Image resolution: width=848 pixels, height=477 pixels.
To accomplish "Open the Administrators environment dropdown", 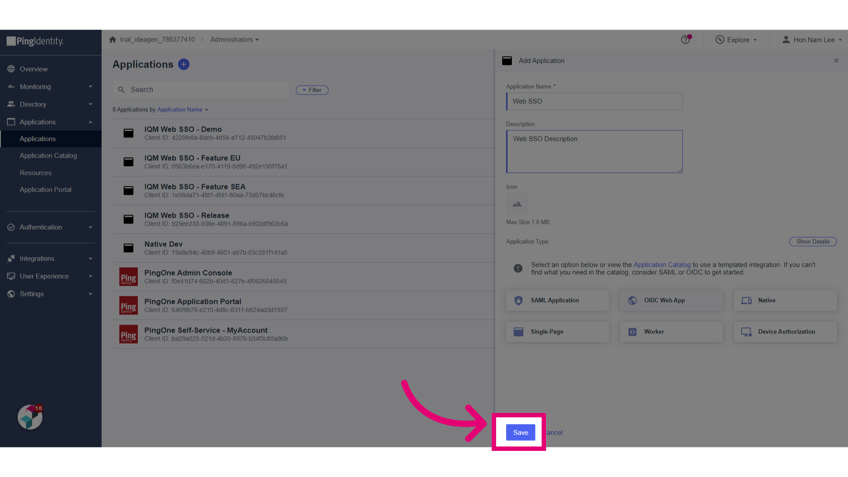I will [235, 39].
